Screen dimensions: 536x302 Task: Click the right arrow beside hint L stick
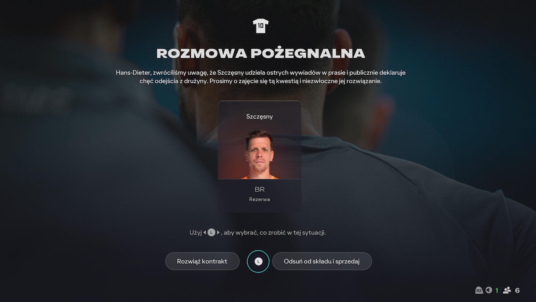coord(218,232)
